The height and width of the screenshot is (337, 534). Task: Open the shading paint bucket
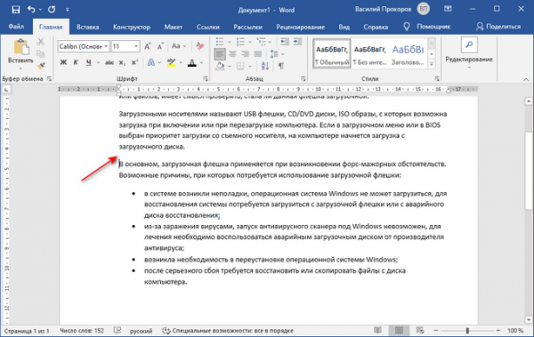(x=220, y=66)
